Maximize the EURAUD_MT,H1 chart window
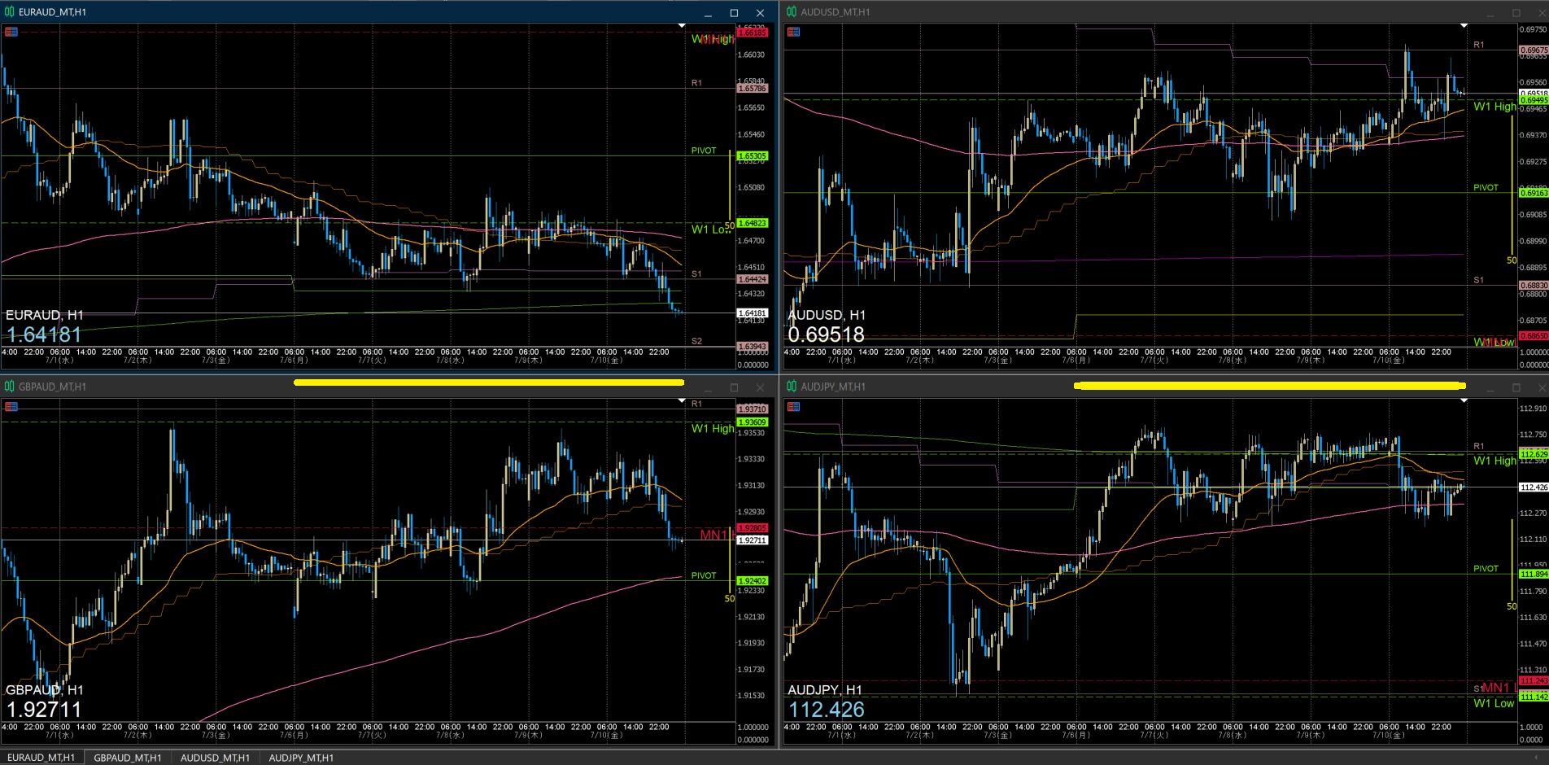 click(x=734, y=13)
